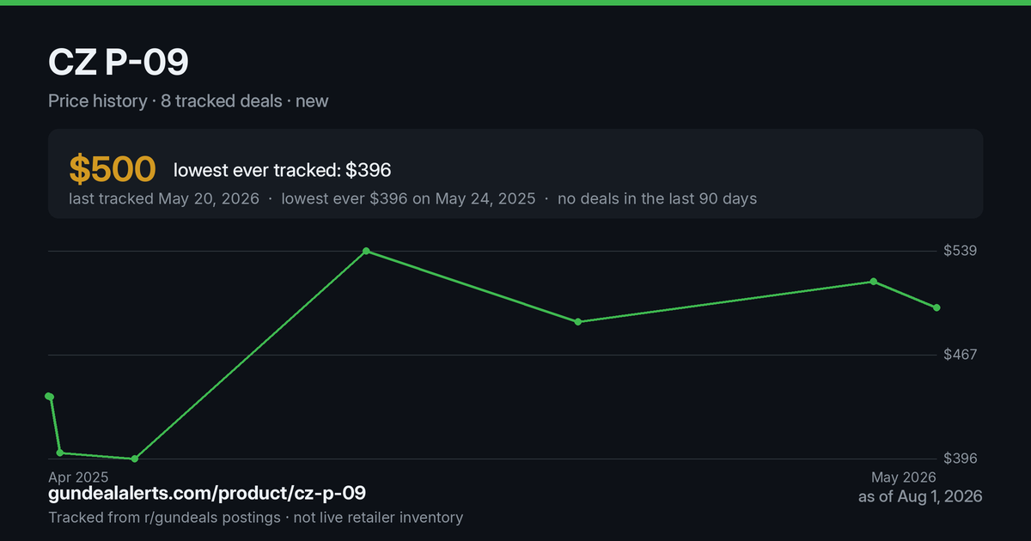Image resolution: width=1031 pixels, height=541 pixels.
Task: Click the $396 y-axis label
Action: [962, 459]
